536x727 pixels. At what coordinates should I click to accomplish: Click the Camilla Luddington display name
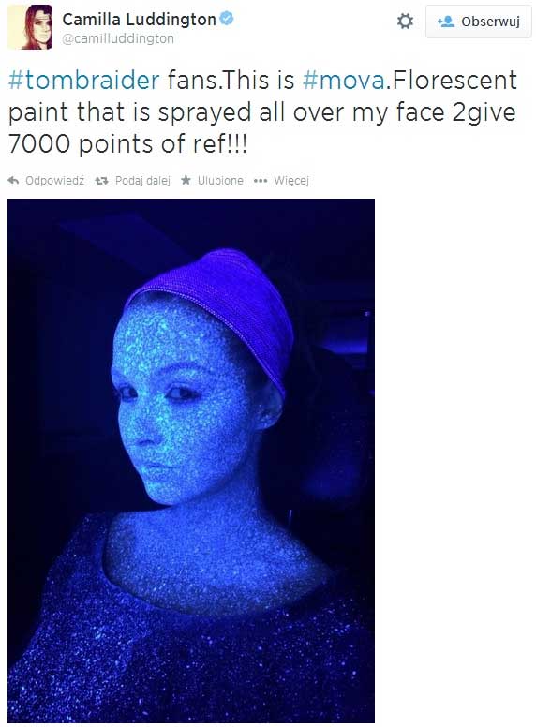tap(139, 20)
